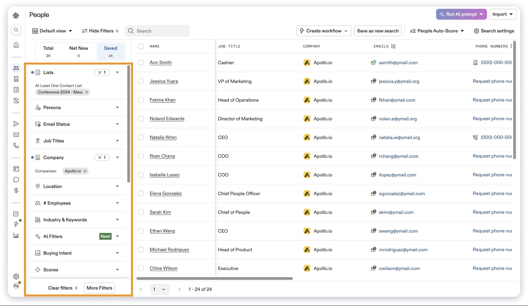Switch to the Total results tab
Viewport: 528px width, 306px height.
click(x=48, y=51)
